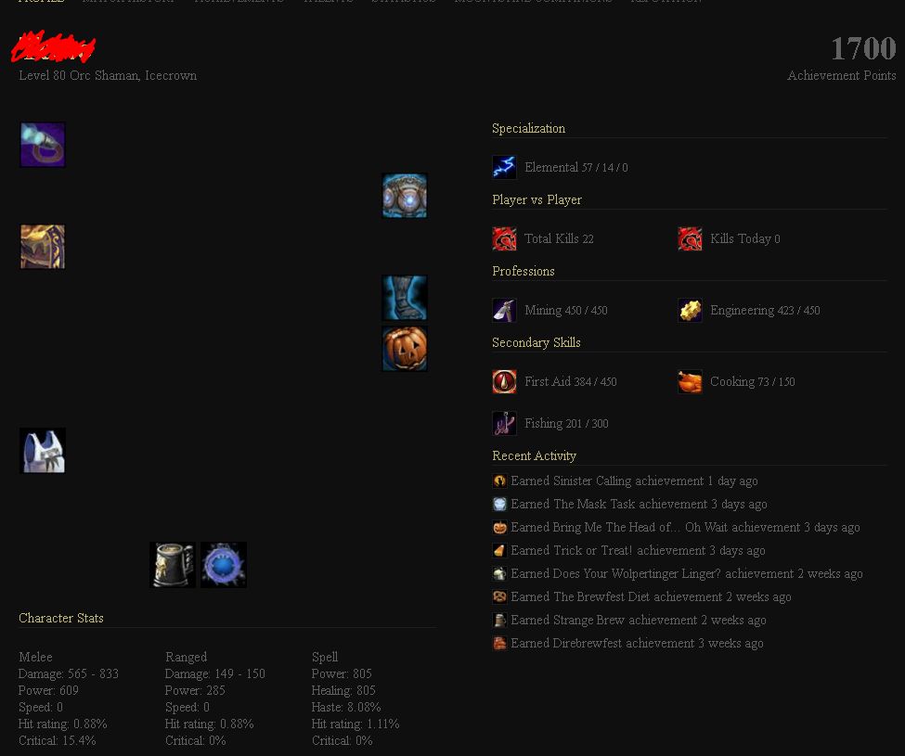
Task: Open Earned The Brewfest Diet achievement entry
Action: pyautogui.click(x=651, y=596)
